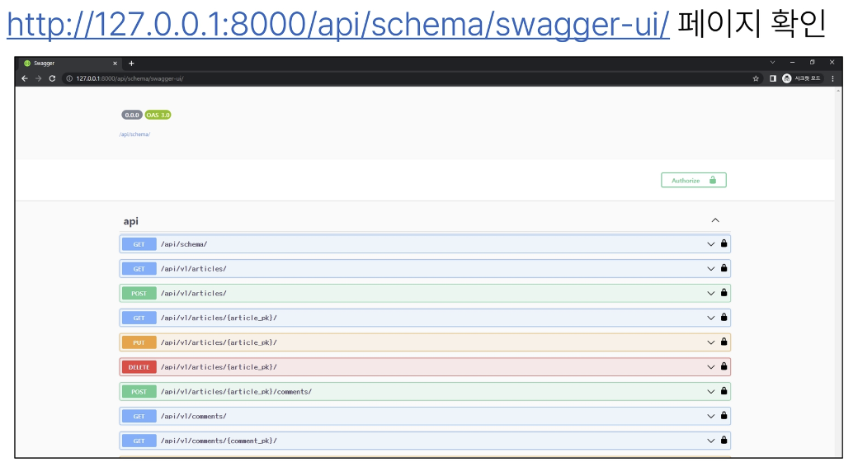Reload the Swagger page
The height and width of the screenshot is (467, 858).
[52, 78]
